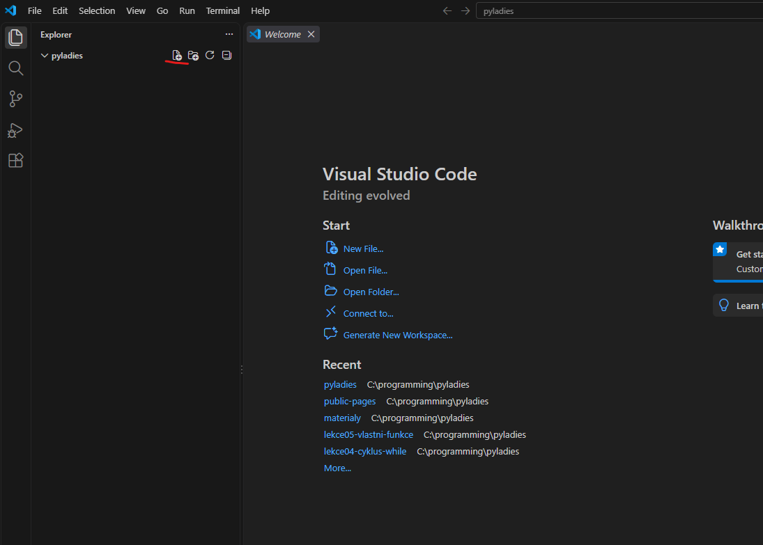Click the Start section heading
The image size is (763, 545).
click(336, 226)
